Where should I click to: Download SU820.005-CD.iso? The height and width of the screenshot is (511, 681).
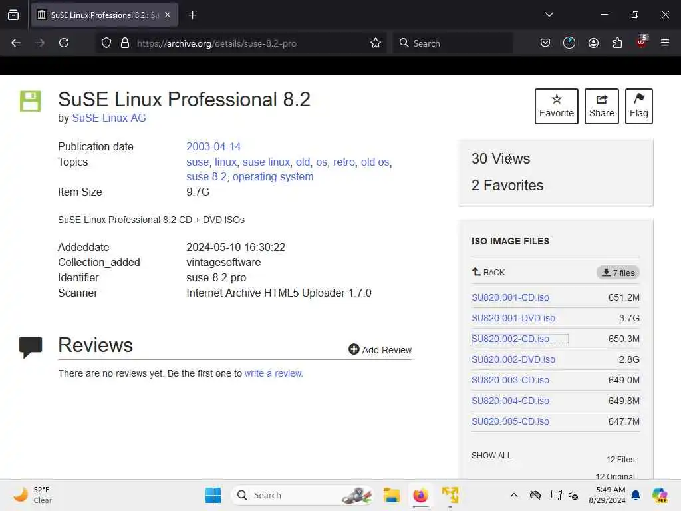[510, 421]
